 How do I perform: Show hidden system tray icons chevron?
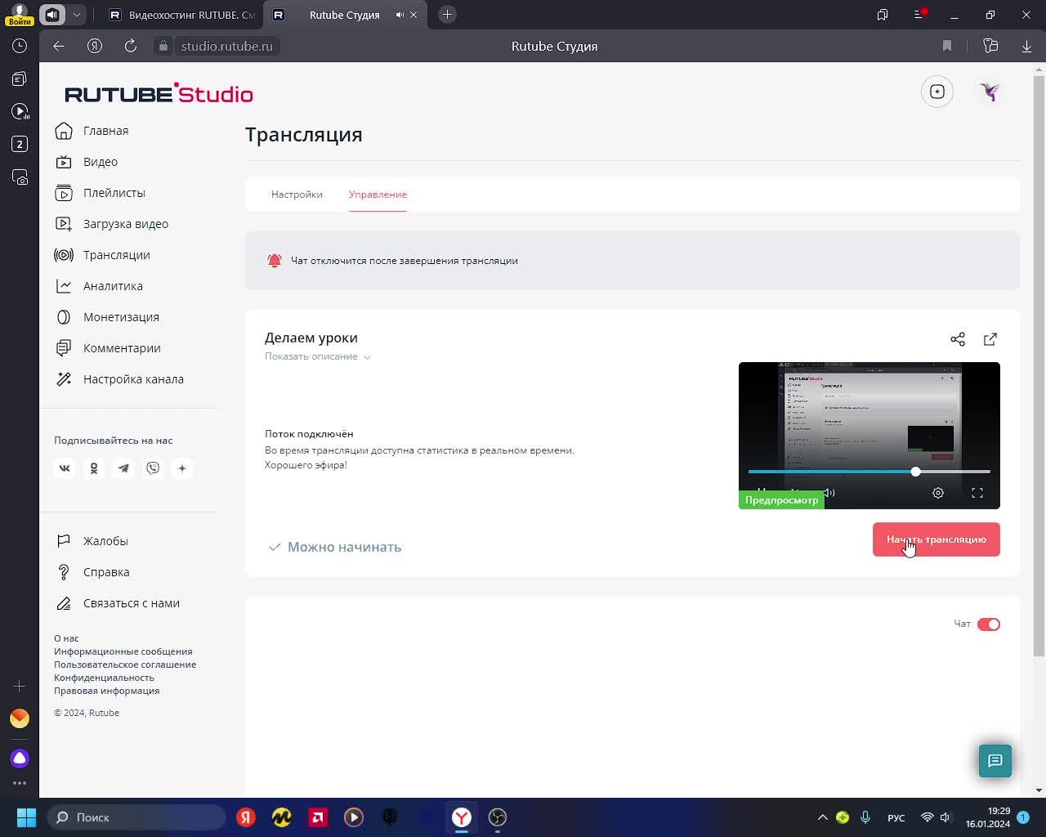823,817
